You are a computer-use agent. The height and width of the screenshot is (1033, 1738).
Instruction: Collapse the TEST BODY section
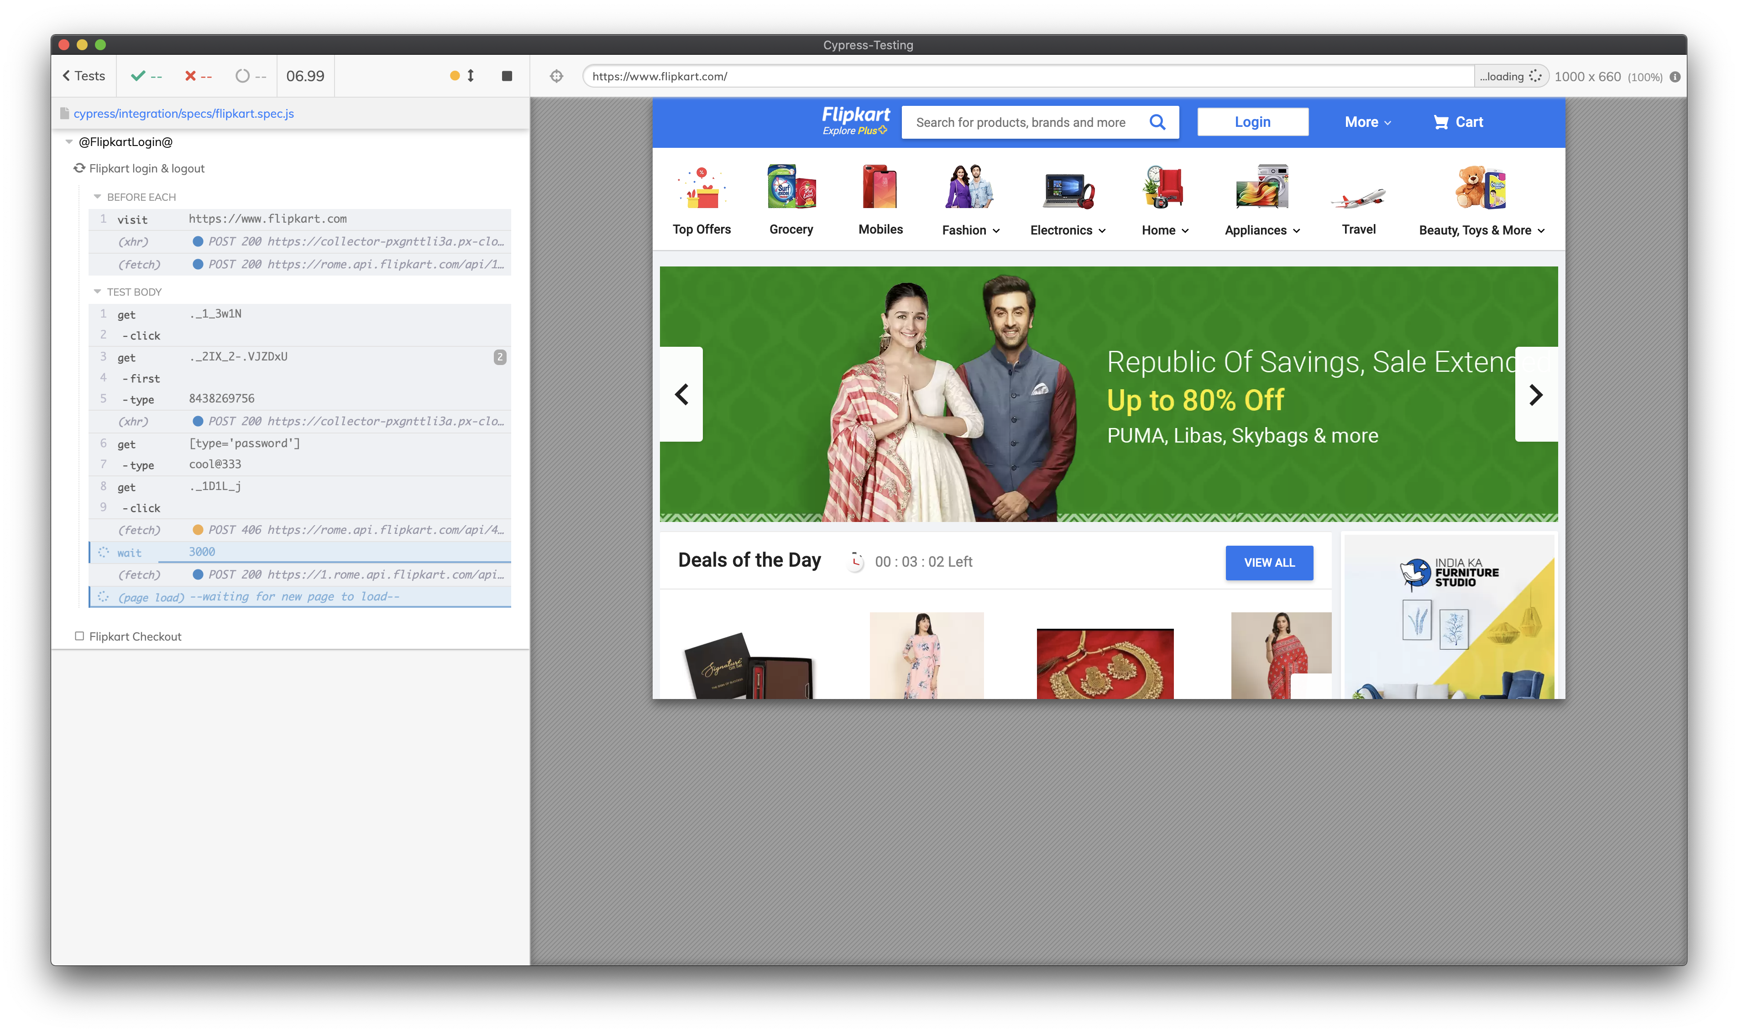tap(98, 292)
